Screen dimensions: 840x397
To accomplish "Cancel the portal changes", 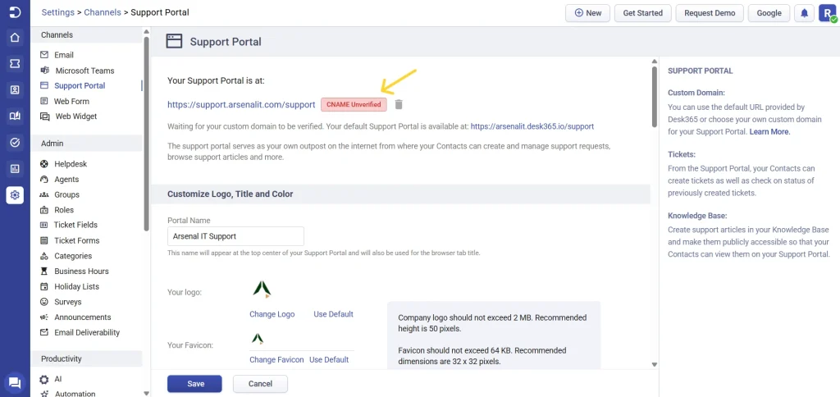I will coord(260,384).
